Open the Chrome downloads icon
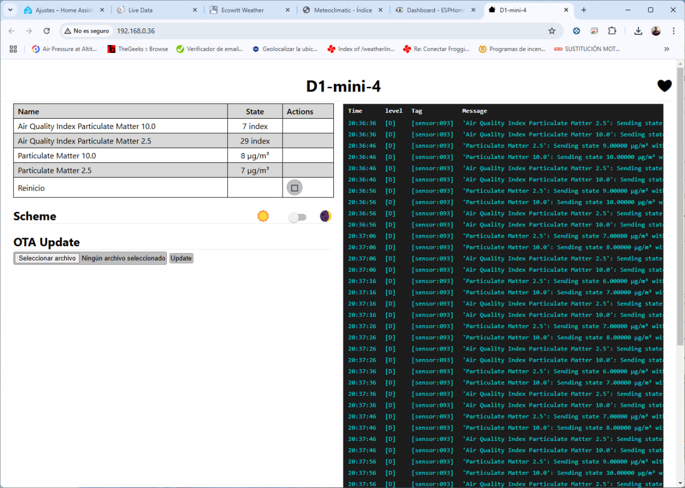 point(638,31)
